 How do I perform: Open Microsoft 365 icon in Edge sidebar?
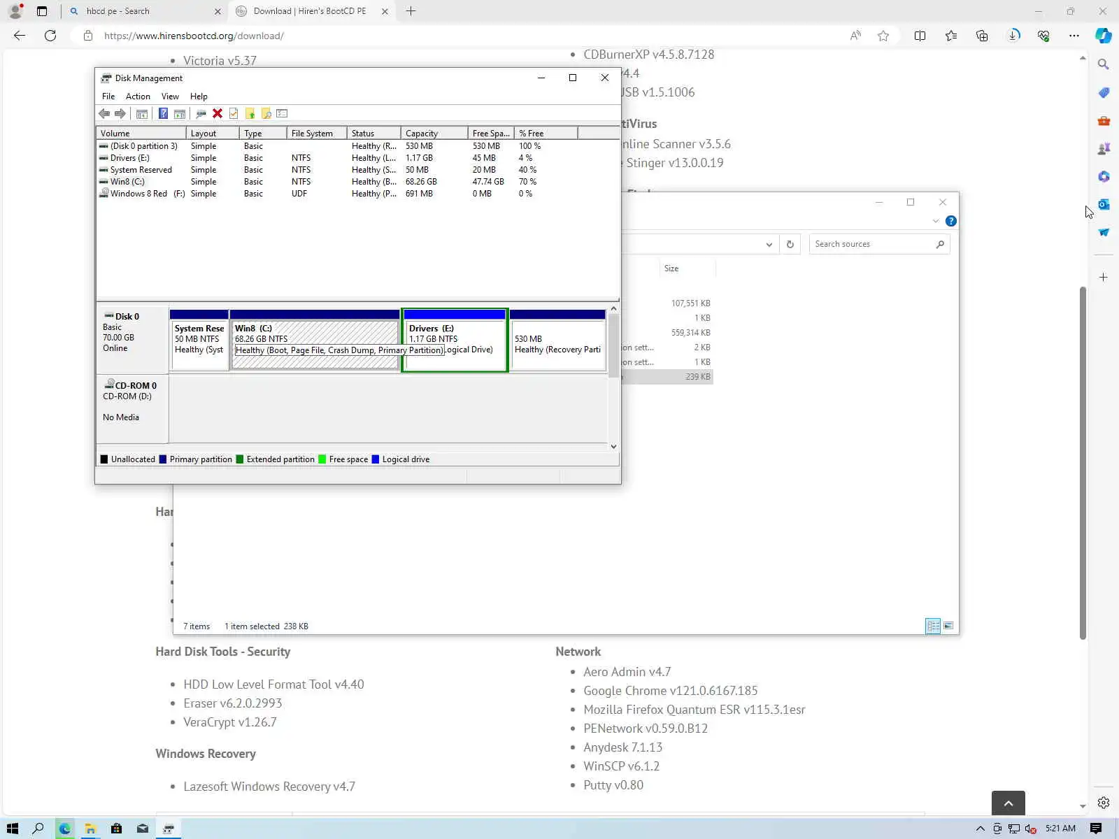pyautogui.click(x=1104, y=176)
